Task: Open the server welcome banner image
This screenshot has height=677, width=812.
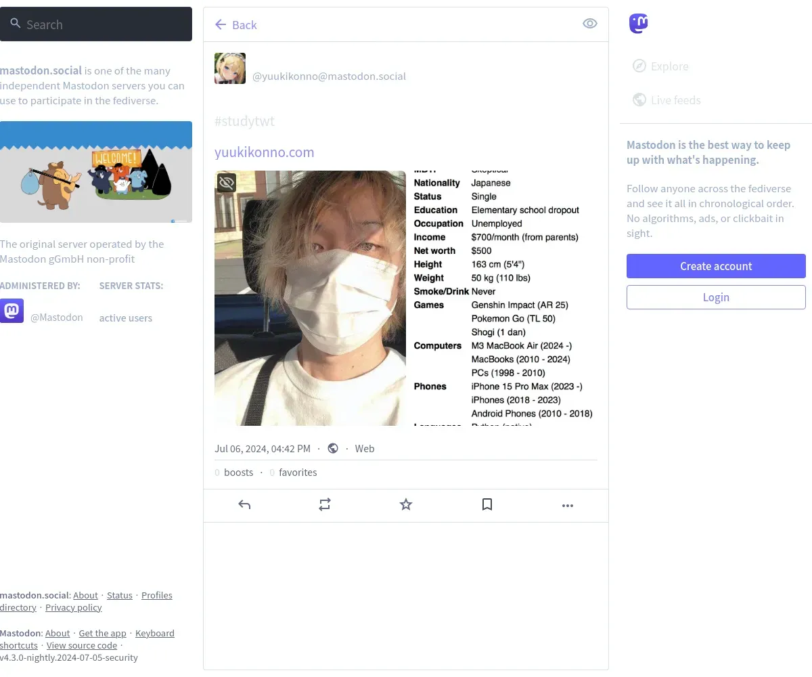Action: (96, 172)
